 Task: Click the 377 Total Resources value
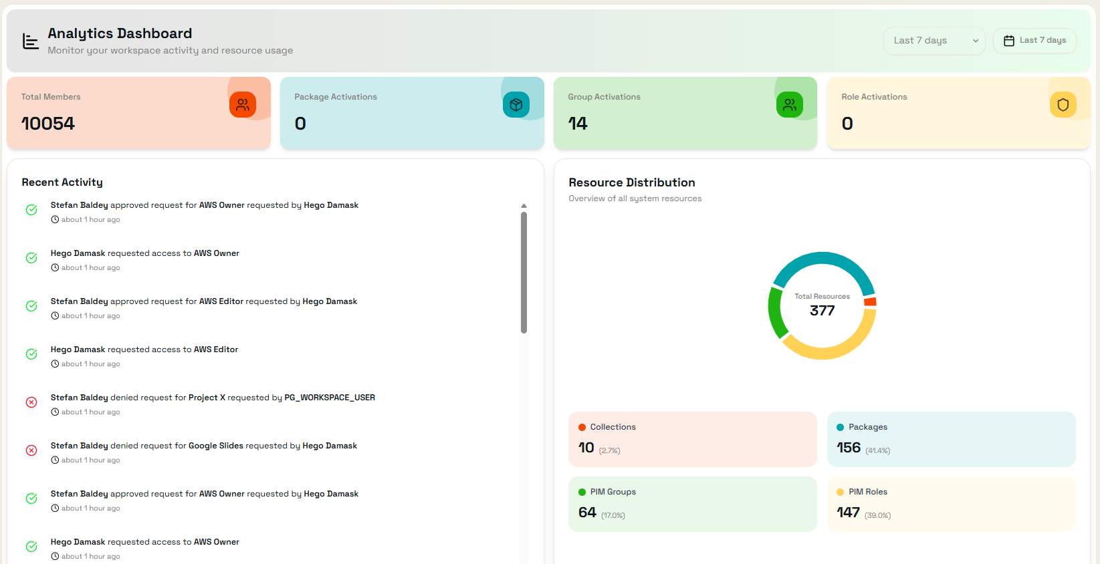point(822,311)
